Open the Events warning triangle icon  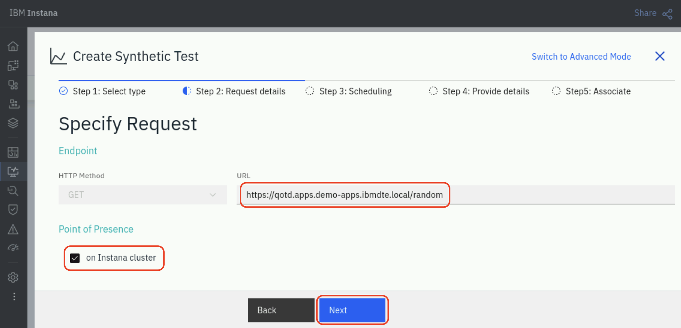point(13,229)
